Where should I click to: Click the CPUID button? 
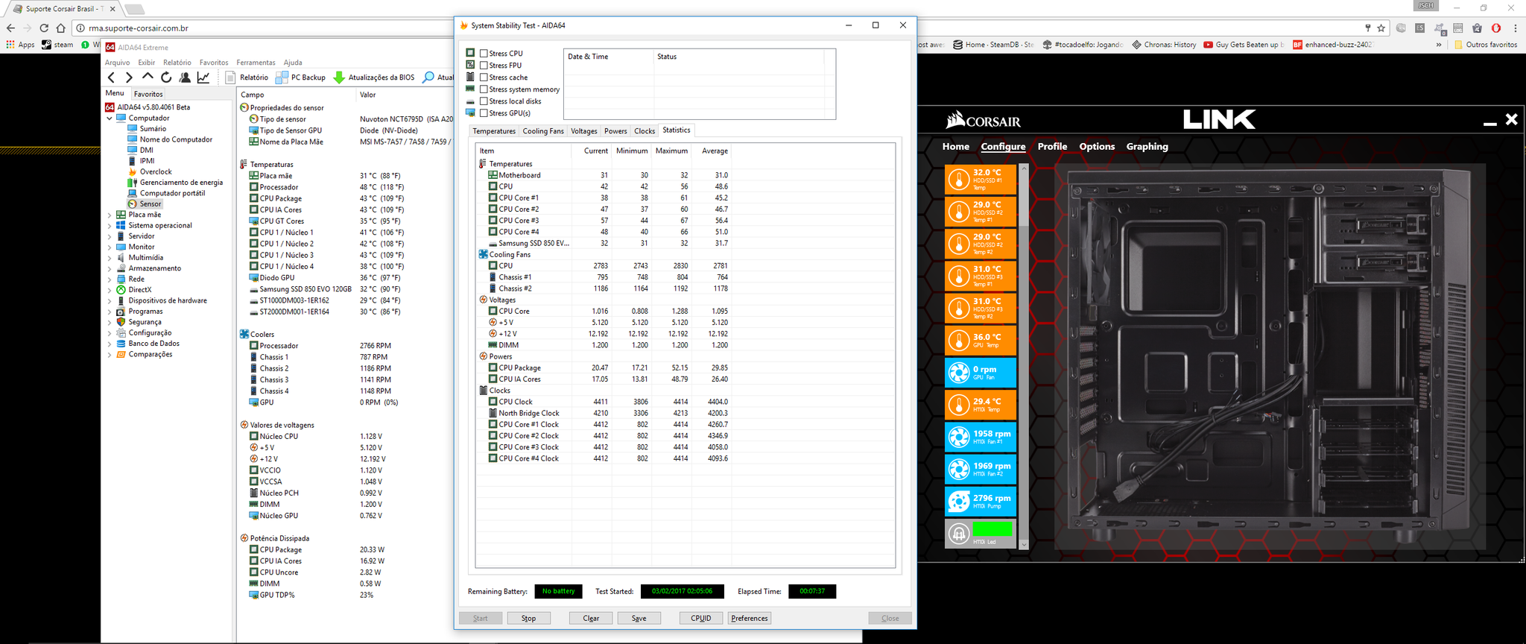(701, 618)
